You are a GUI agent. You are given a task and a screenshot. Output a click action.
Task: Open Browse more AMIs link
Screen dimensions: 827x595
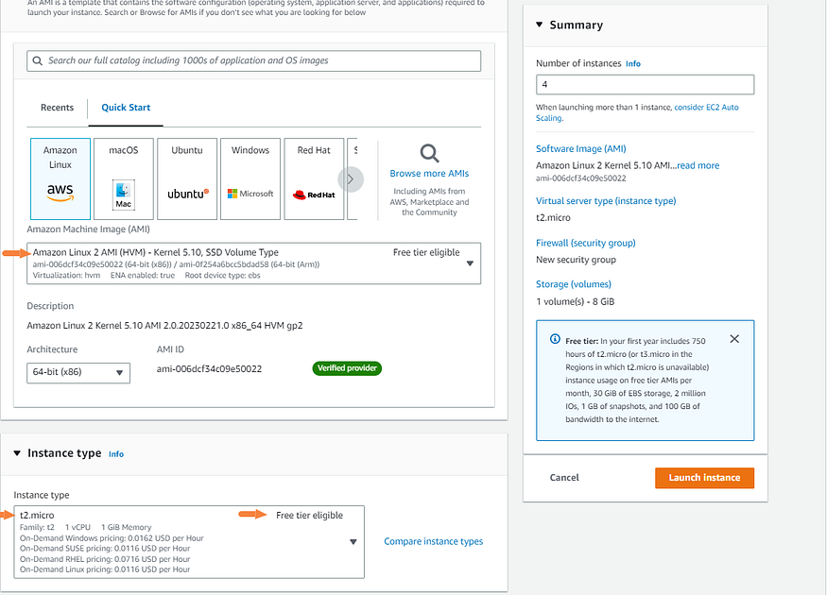pos(429,174)
